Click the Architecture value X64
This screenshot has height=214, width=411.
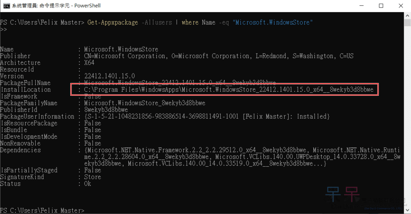point(89,63)
